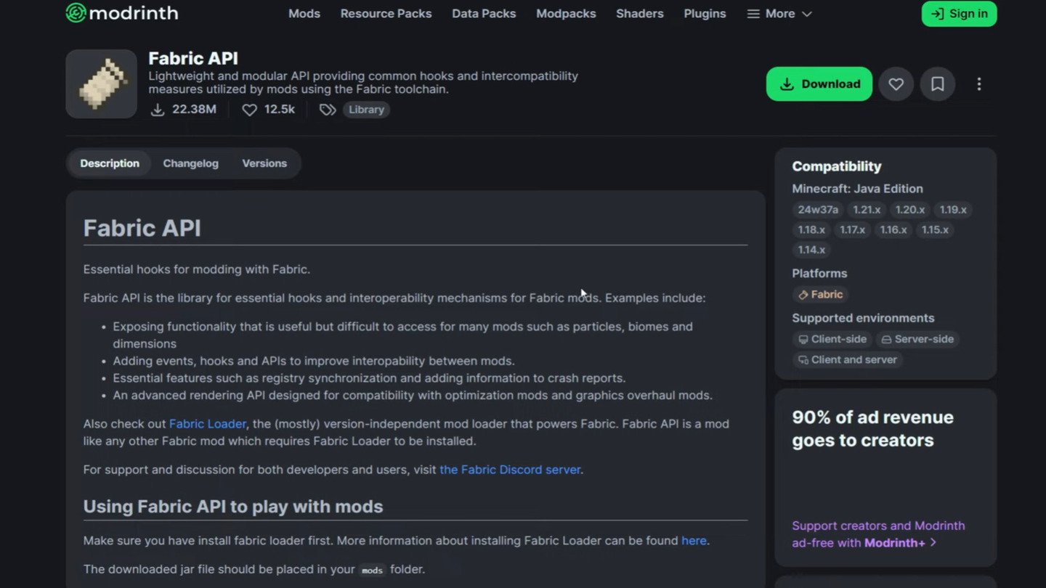The image size is (1046, 588).
Task: Go to Shaders in navigation bar
Action: point(639,14)
